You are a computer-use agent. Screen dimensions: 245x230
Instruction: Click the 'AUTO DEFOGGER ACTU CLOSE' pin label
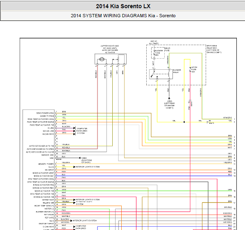tap(40, 152)
